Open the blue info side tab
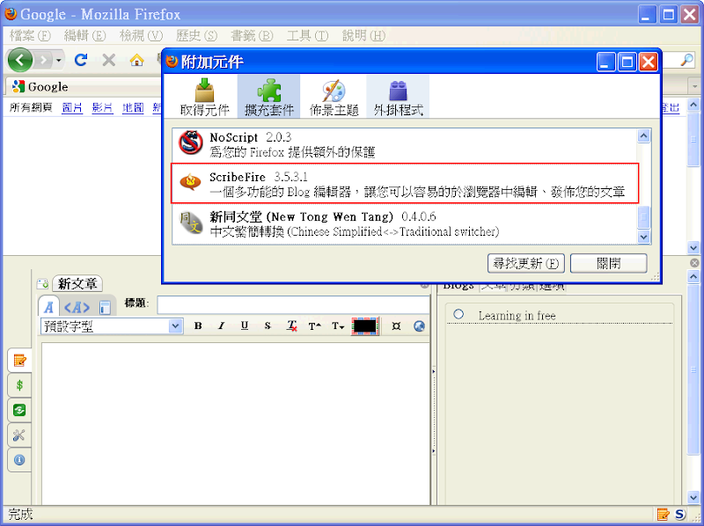 point(19,459)
